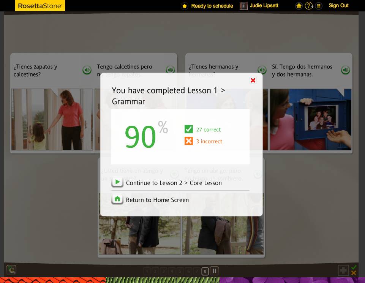
Task: Sign Out of Rosetta Stone
Action: pyautogui.click(x=338, y=6)
